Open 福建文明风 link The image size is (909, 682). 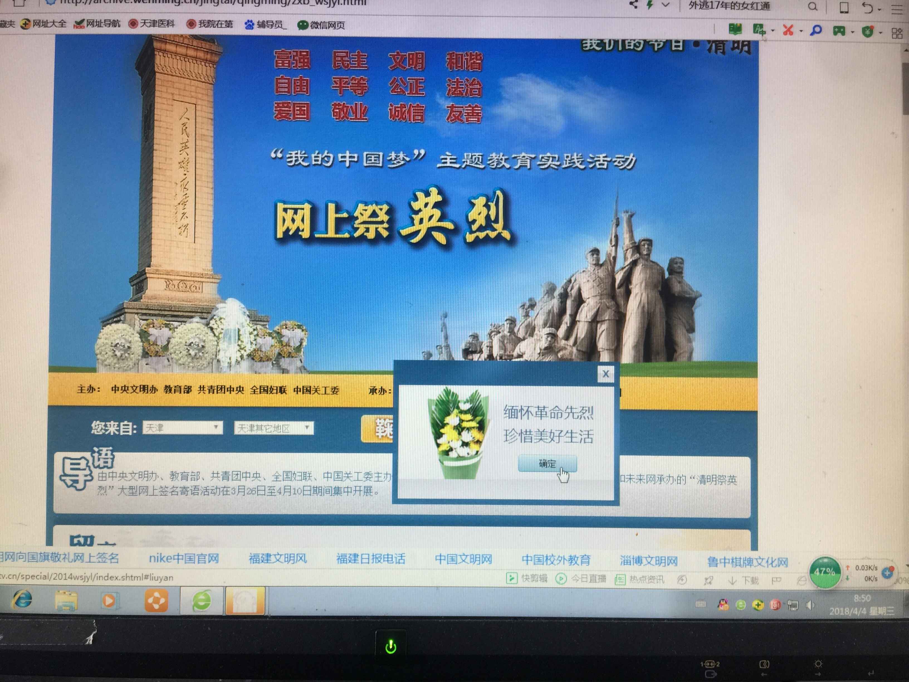pos(278,558)
